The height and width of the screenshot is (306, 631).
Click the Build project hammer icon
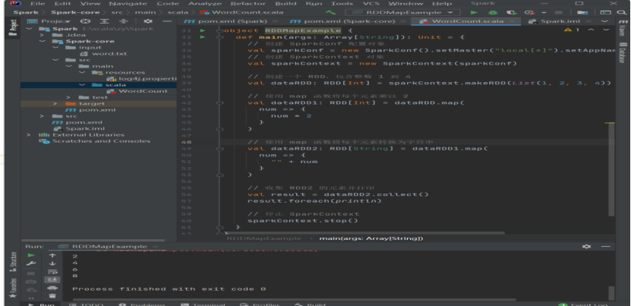330,12
